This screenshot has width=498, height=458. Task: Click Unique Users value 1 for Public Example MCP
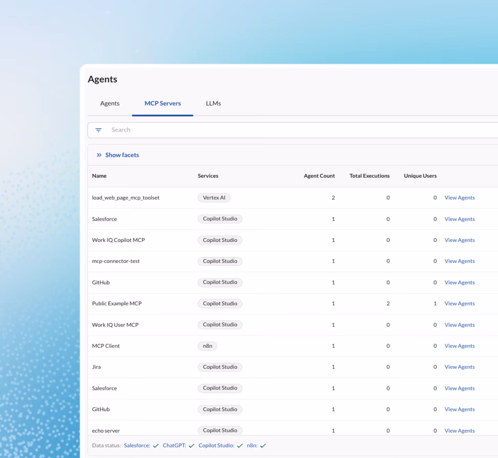point(435,303)
